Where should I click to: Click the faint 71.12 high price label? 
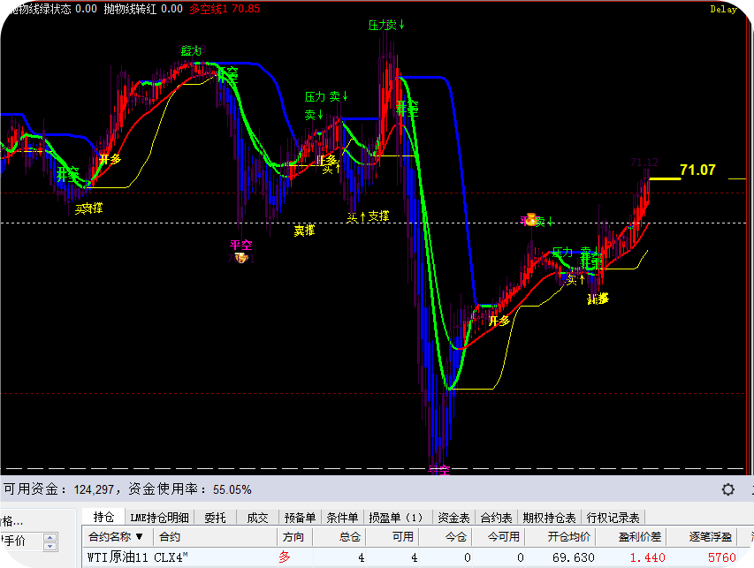(x=644, y=163)
